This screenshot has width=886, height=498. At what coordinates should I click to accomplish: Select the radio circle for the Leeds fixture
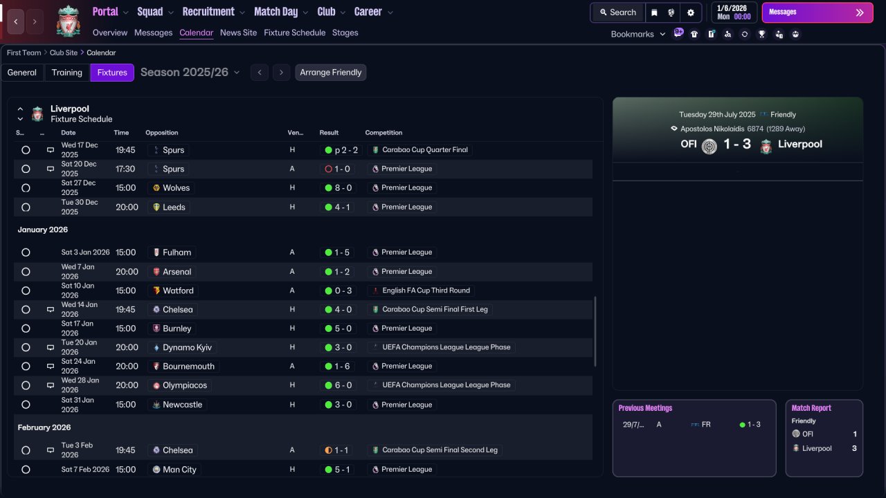tap(26, 207)
